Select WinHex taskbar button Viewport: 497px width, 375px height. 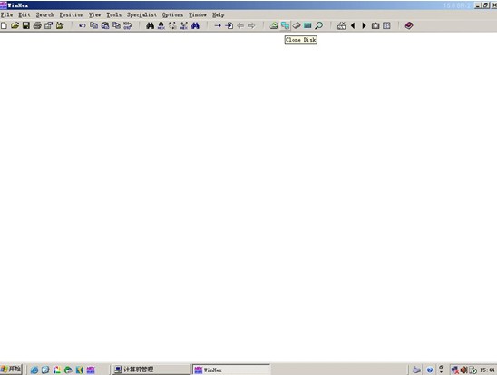point(231,370)
